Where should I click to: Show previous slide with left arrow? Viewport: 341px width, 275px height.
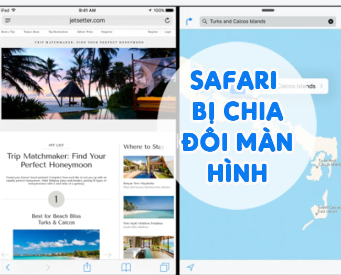coord(5,255)
